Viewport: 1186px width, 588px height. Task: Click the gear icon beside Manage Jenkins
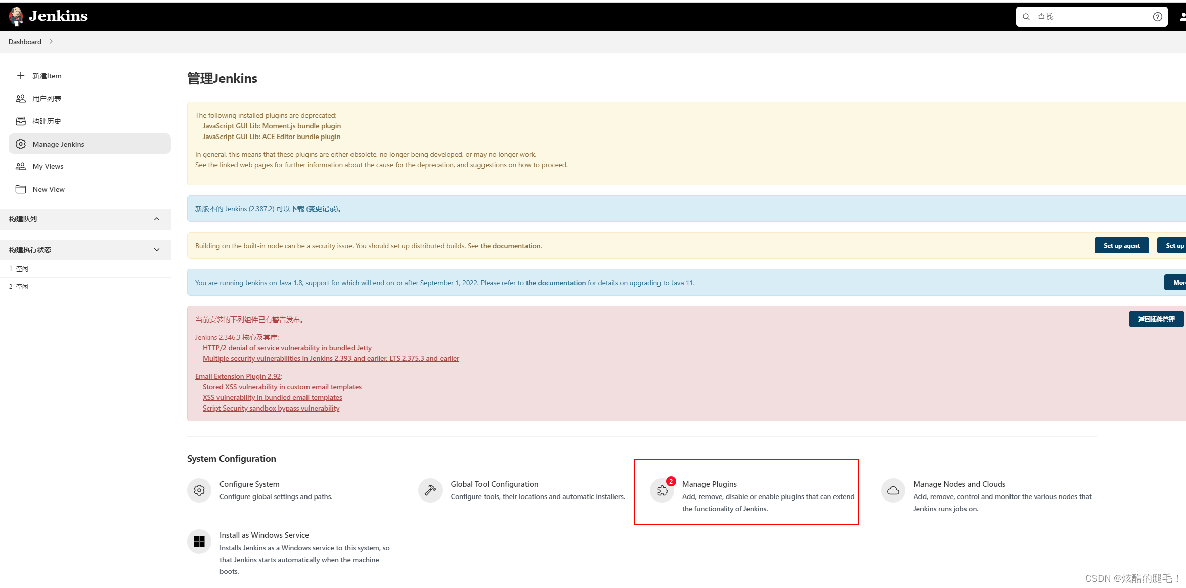[21, 144]
